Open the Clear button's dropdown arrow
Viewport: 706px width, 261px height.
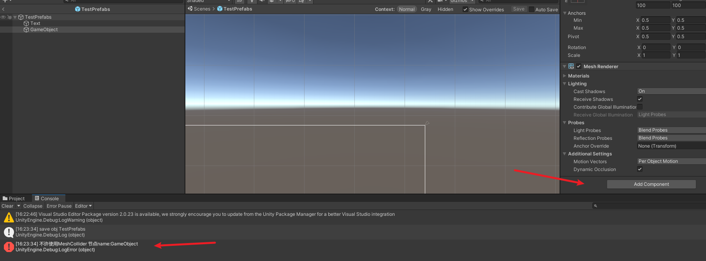pyautogui.click(x=18, y=206)
